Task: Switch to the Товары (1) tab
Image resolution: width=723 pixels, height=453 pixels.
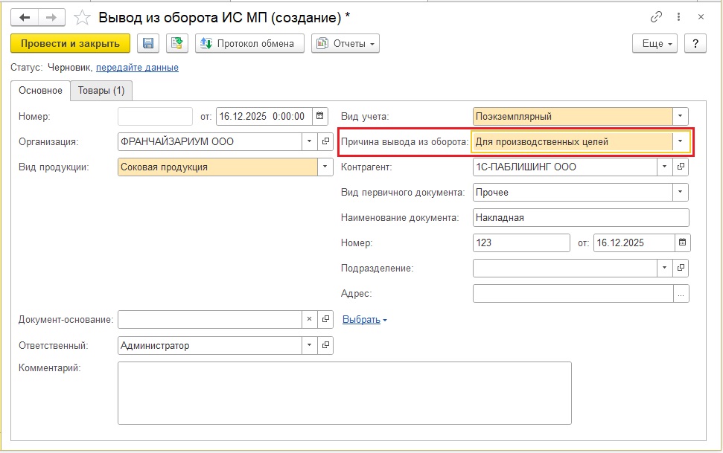Action: (x=101, y=91)
